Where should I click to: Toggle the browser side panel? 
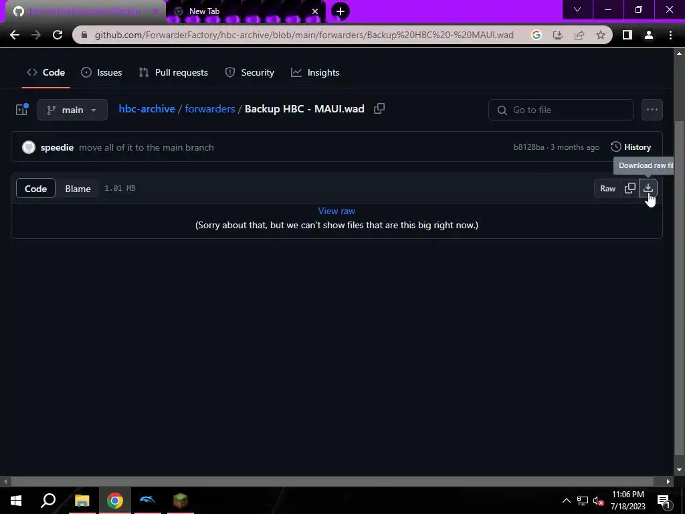(x=627, y=35)
